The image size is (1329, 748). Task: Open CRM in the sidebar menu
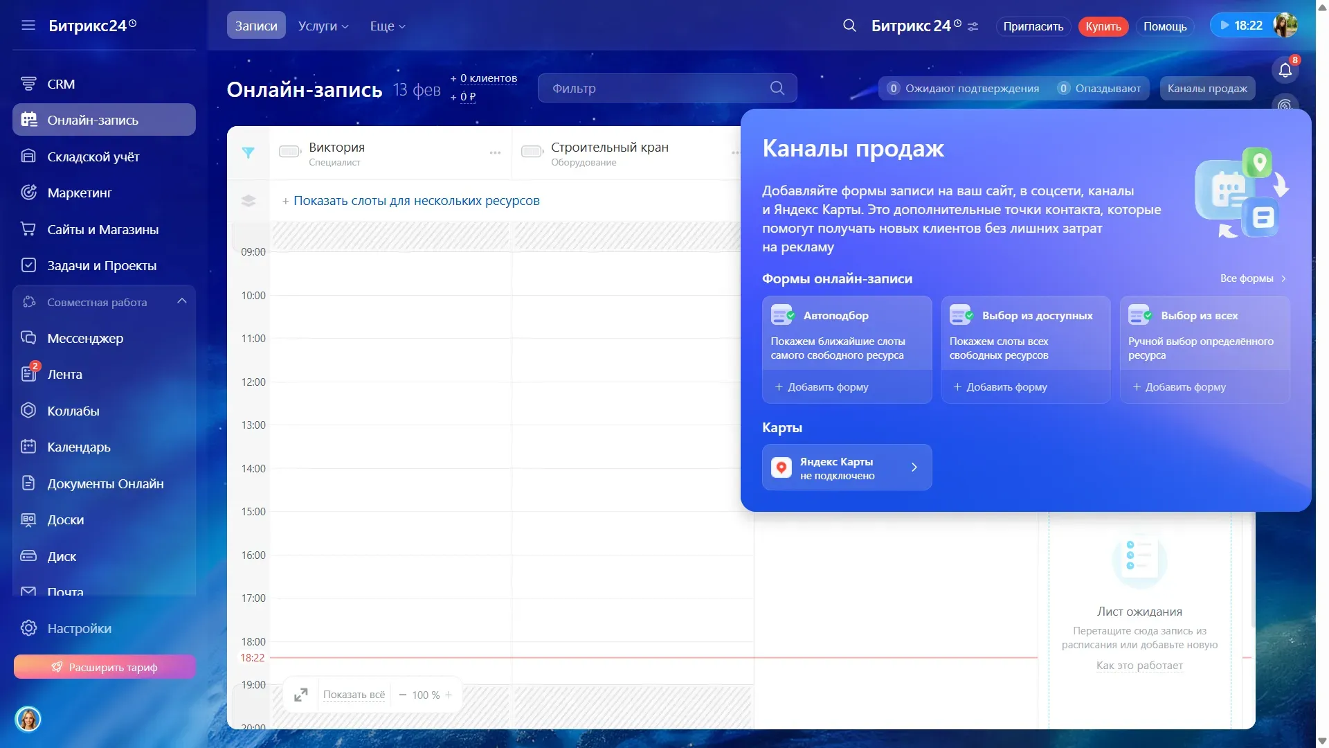[61, 84]
